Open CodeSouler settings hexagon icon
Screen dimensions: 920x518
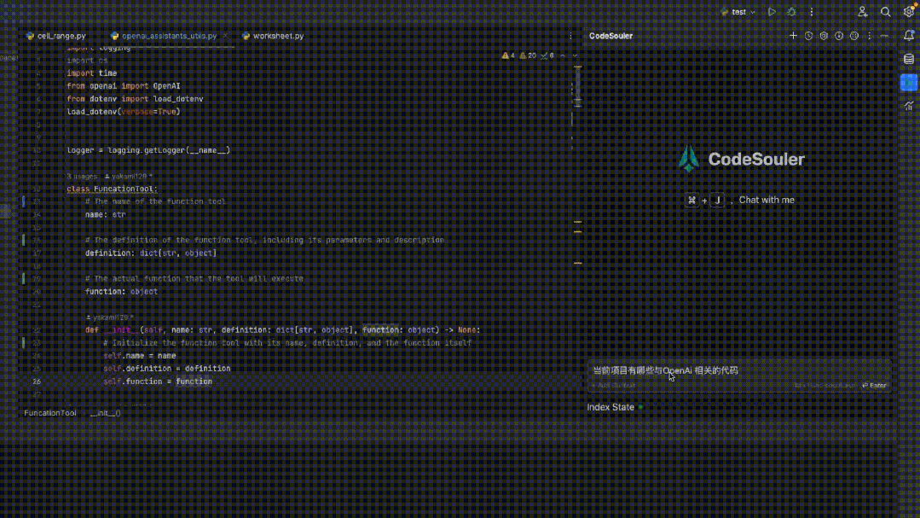(824, 36)
